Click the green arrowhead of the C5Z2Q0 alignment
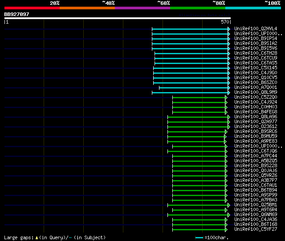The width and height of the screenshot is (285, 241). pyautogui.click(x=226, y=98)
